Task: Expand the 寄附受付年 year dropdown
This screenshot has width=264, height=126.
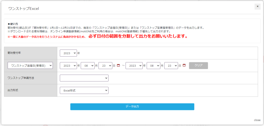Action: coord(68,53)
